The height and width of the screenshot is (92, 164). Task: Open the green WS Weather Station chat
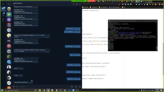click(9, 14)
